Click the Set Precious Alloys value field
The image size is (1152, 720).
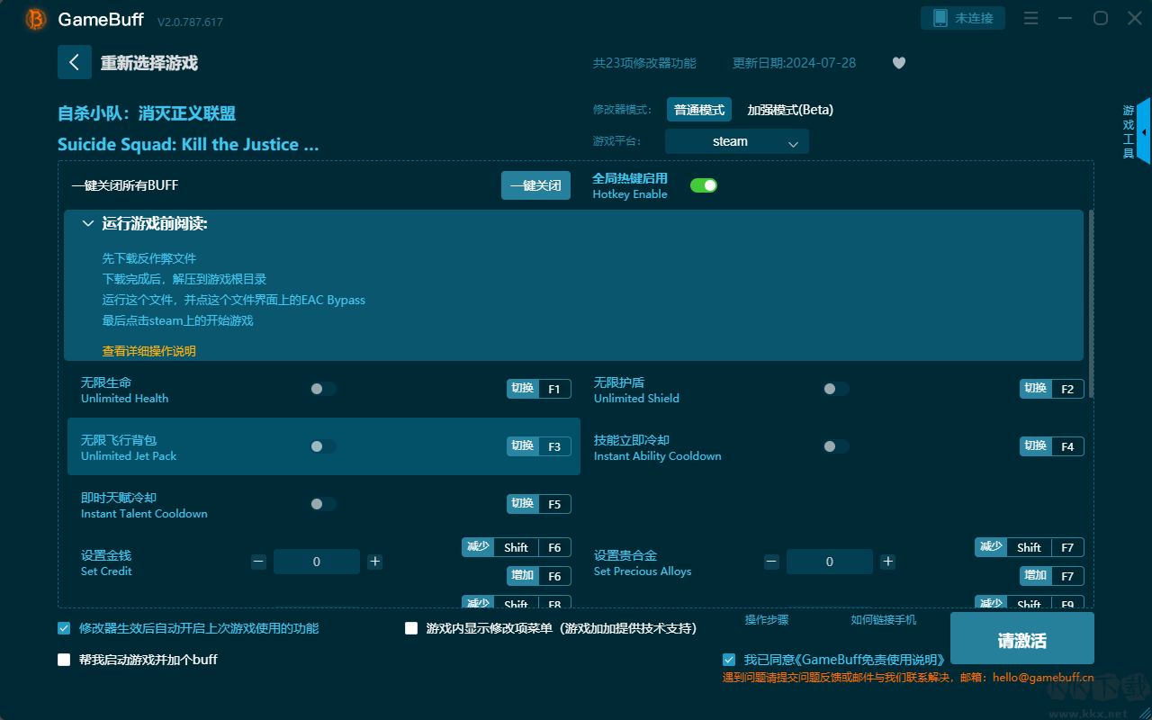point(830,562)
